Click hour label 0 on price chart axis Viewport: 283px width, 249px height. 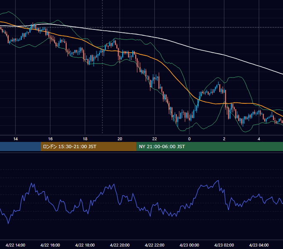pyautogui.click(x=189, y=139)
